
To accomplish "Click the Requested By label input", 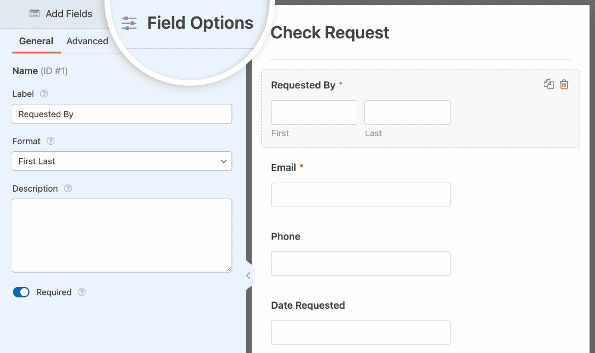I will (x=122, y=113).
